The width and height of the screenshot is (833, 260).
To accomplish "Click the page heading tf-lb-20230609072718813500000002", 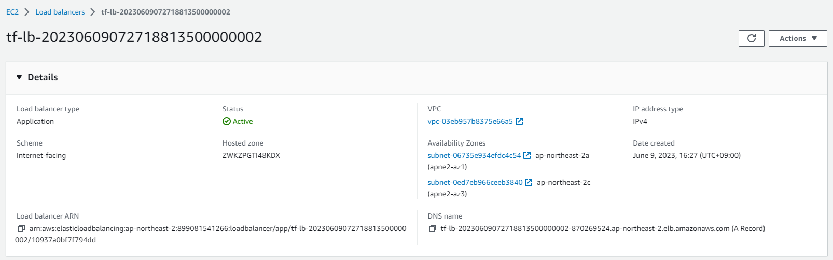I will 134,37.
